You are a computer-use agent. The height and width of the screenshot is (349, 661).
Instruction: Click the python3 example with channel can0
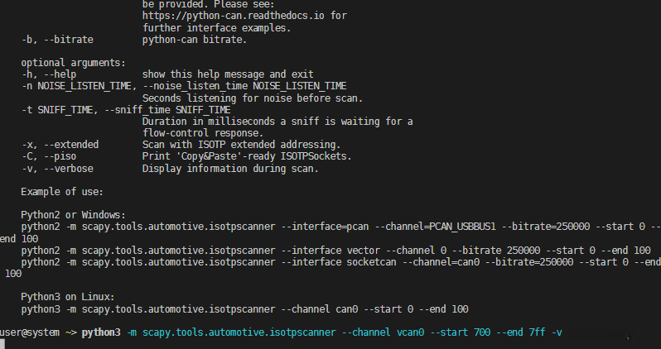(x=244, y=309)
